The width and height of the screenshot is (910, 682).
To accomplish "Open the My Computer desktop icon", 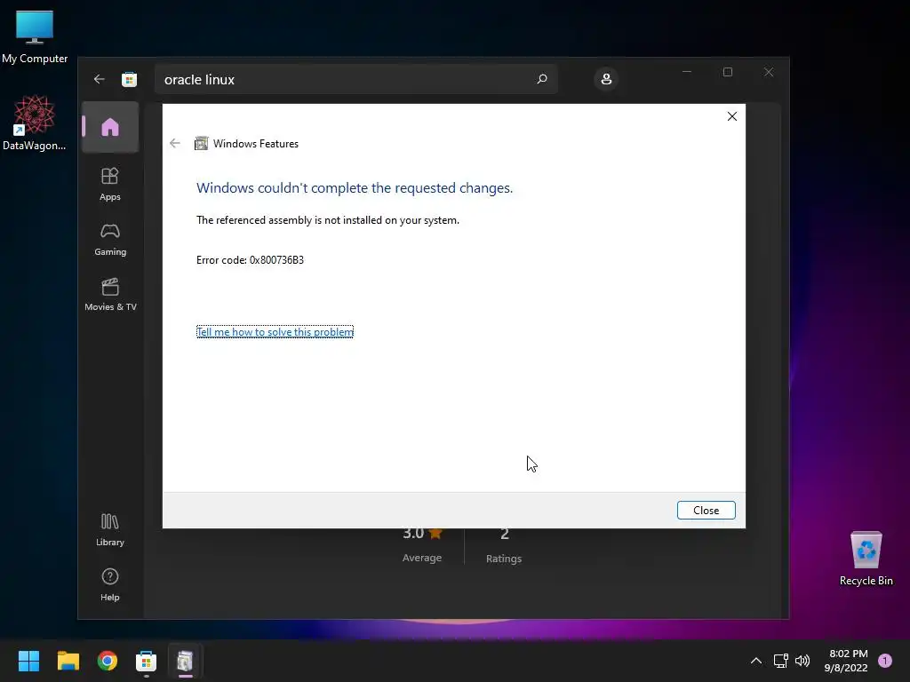I will [35, 36].
